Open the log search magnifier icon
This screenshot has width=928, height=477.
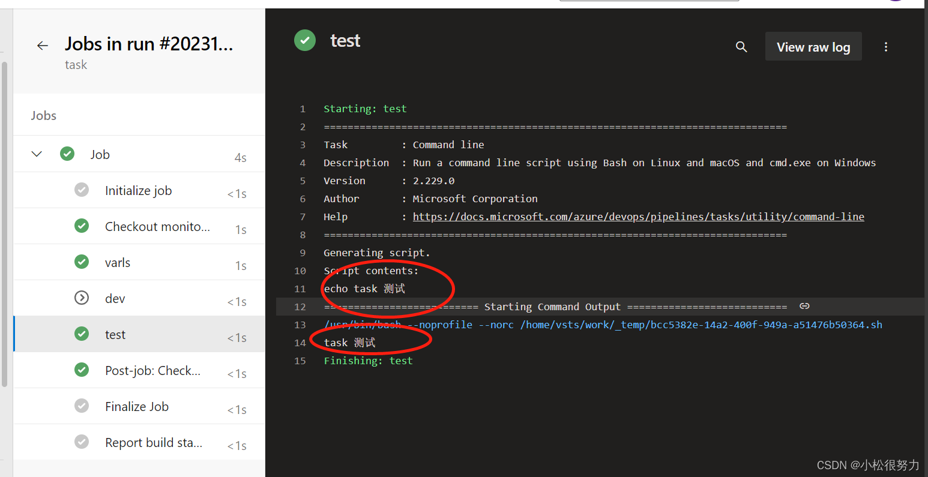(x=741, y=47)
